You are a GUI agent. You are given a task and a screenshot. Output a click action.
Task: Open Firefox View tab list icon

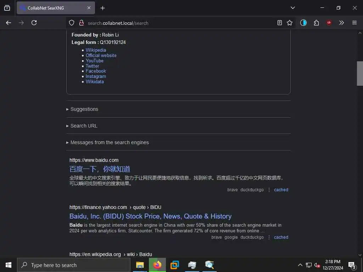pos(7,8)
